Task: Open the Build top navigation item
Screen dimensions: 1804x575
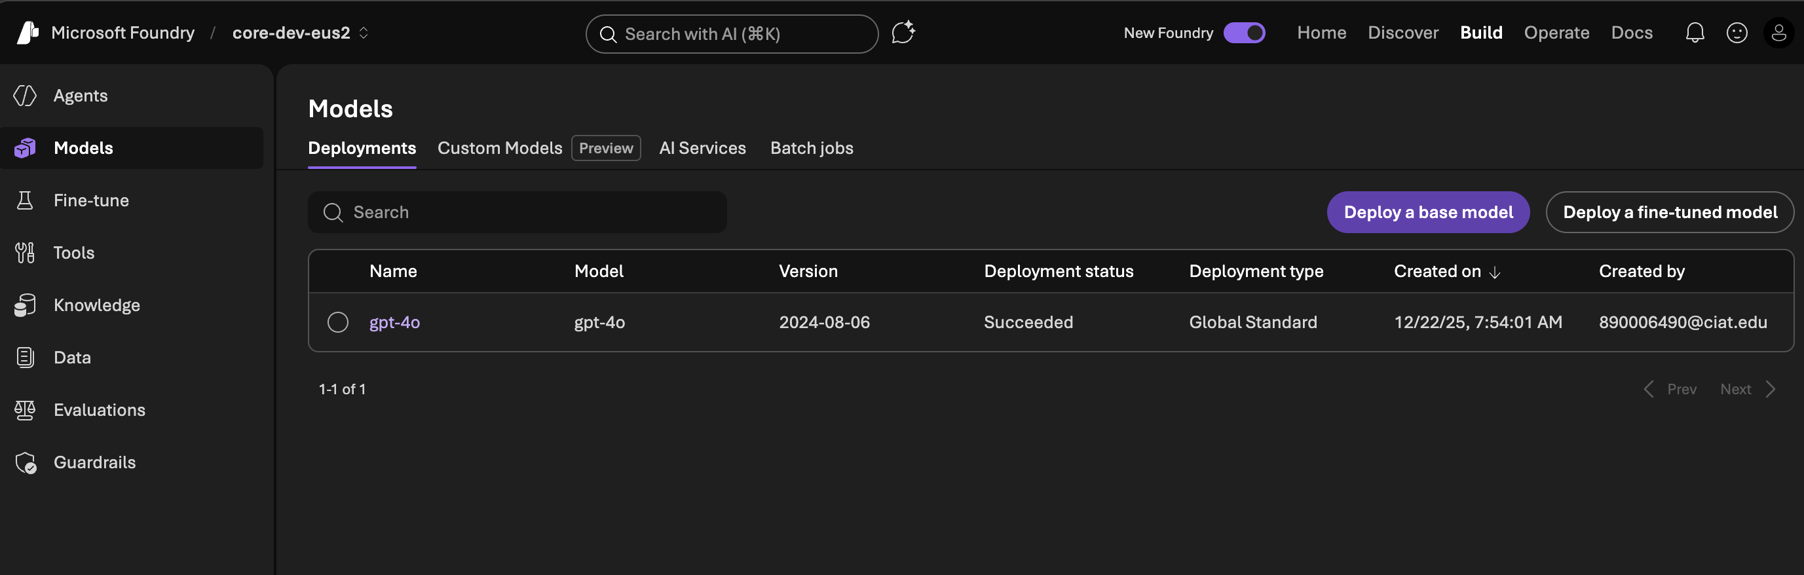Action: pyautogui.click(x=1481, y=33)
